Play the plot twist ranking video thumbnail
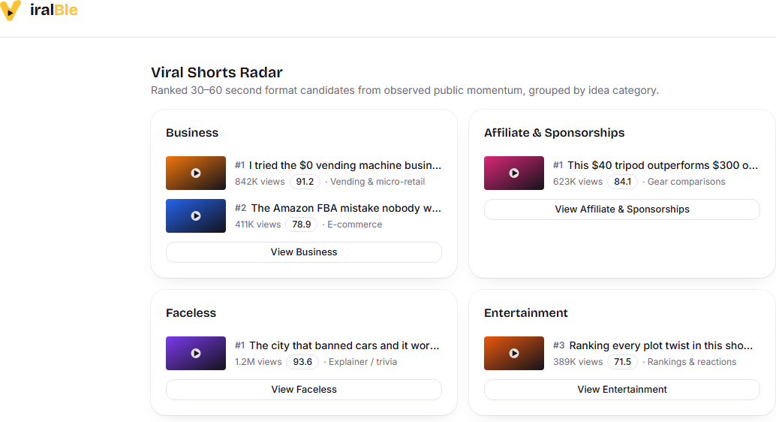776x422 pixels. pos(513,354)
